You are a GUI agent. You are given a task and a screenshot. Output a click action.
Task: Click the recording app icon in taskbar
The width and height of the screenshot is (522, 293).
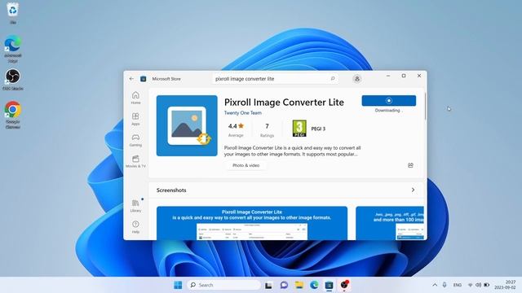pyautogui.click(x=344, y=285)
